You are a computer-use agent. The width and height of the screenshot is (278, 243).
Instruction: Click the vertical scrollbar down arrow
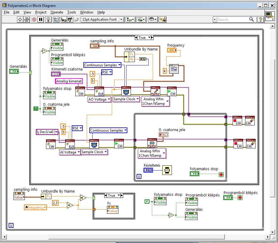click(272, 232)
